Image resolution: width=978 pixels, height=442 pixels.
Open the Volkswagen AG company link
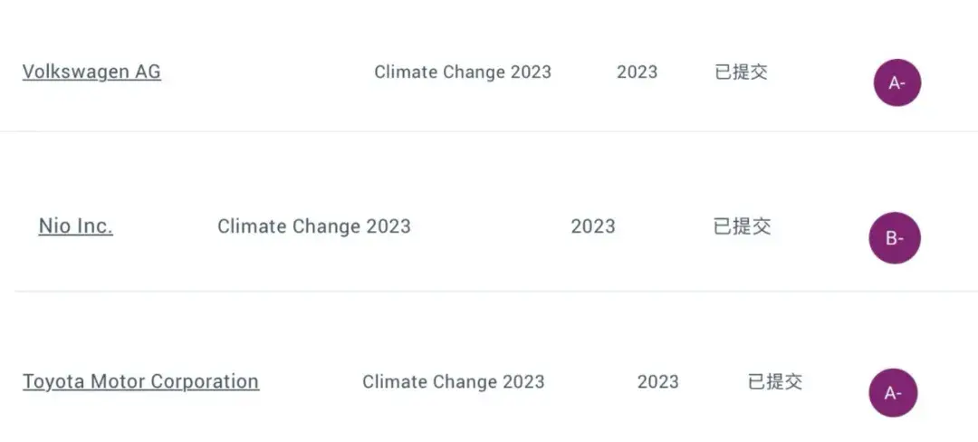click(x=91, y=72)
